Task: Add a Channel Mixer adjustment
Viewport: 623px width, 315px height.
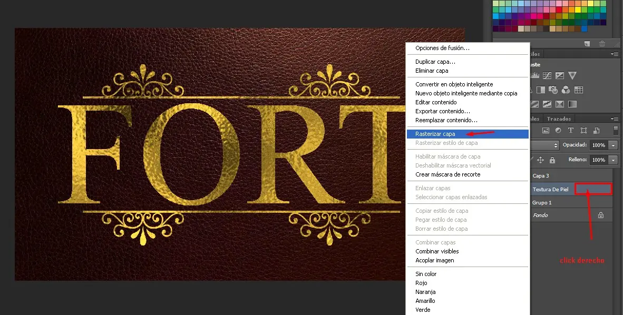Action: (x=566, y=90)
